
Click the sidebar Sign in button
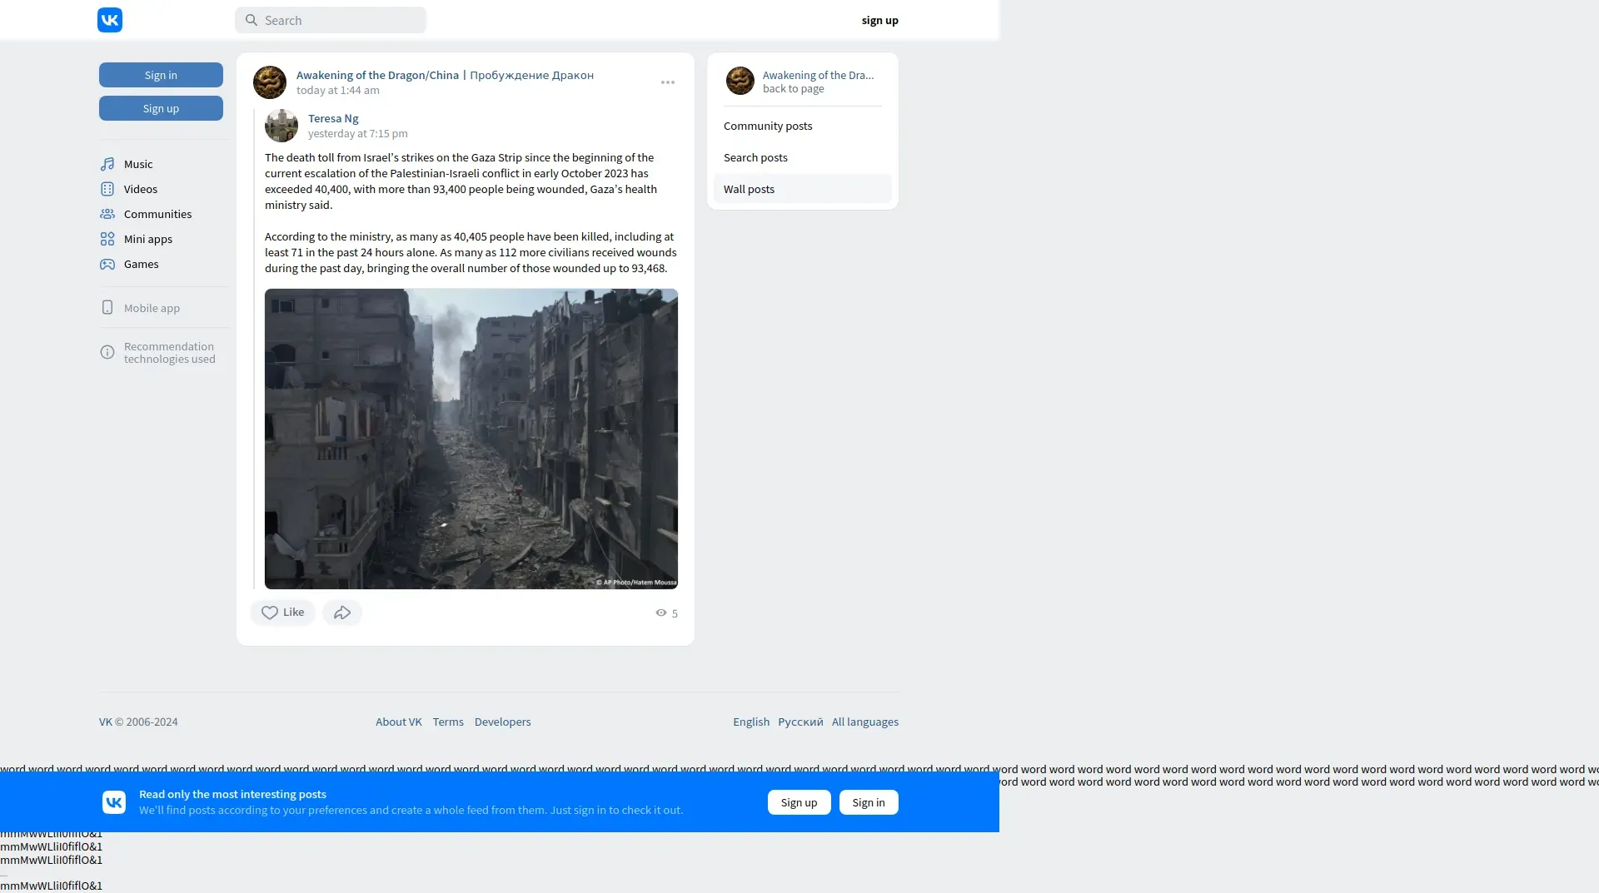[161, 75]
